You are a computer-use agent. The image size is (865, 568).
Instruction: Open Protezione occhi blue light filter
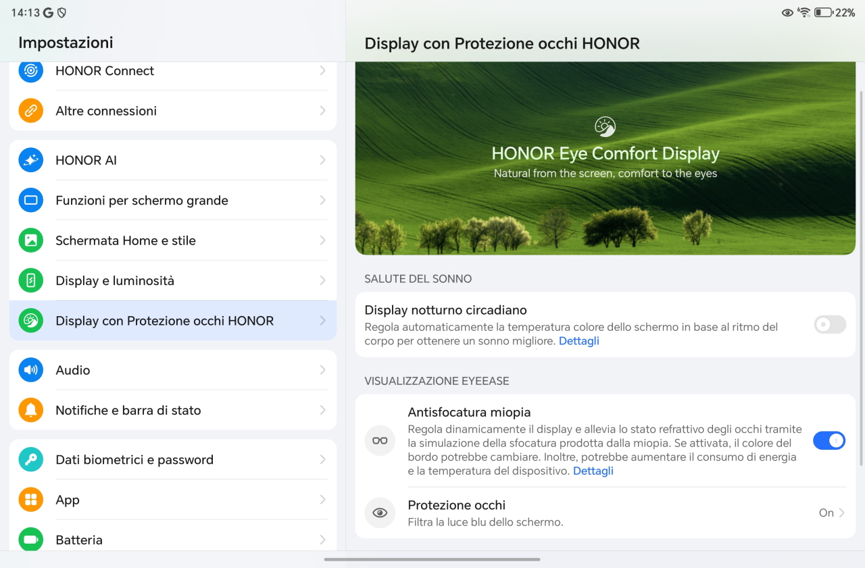[x=605, y=513]
